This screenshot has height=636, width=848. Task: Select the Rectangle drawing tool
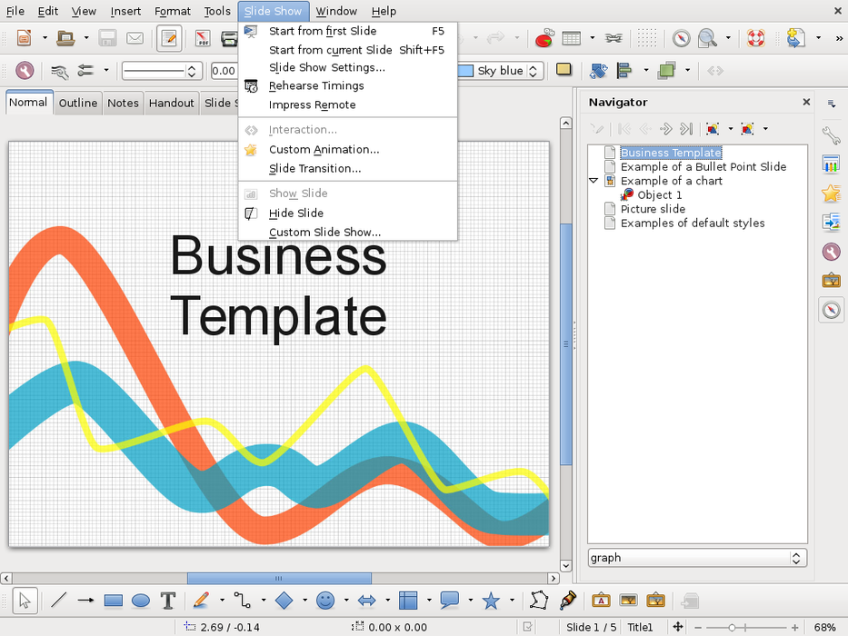(x=114, y=601)
